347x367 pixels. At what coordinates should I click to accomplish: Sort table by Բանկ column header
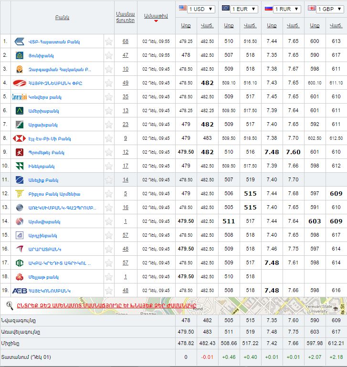pos(62,18)
